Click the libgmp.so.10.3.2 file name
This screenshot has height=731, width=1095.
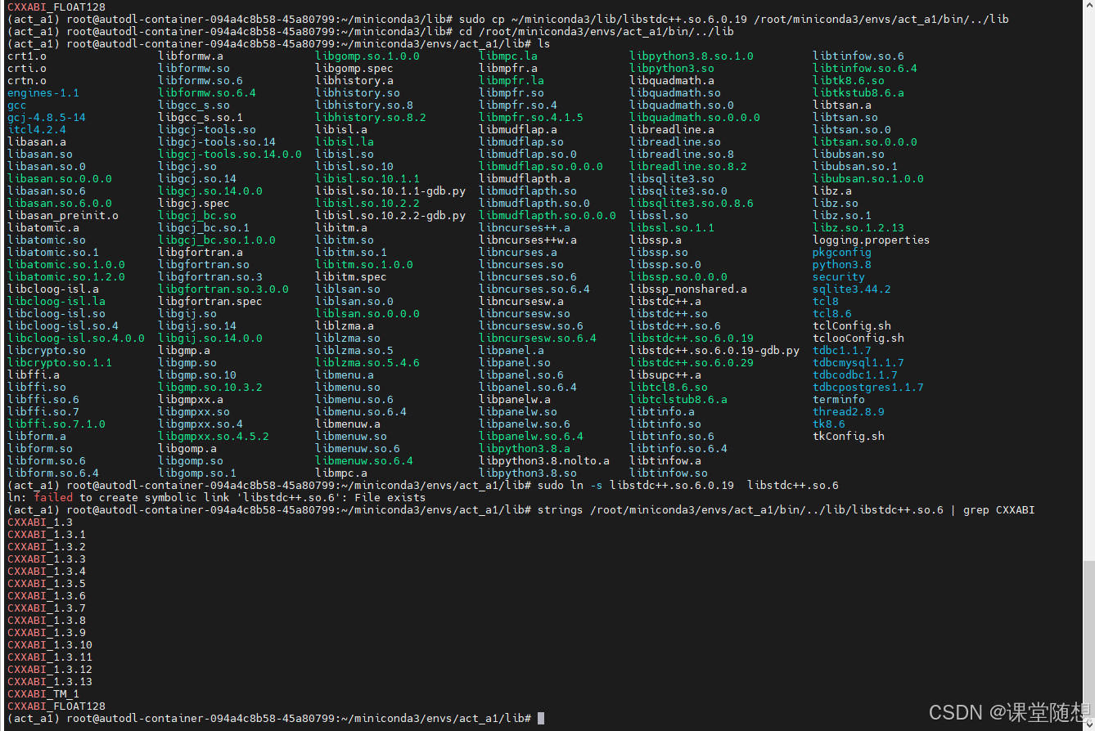coord(210,387)
